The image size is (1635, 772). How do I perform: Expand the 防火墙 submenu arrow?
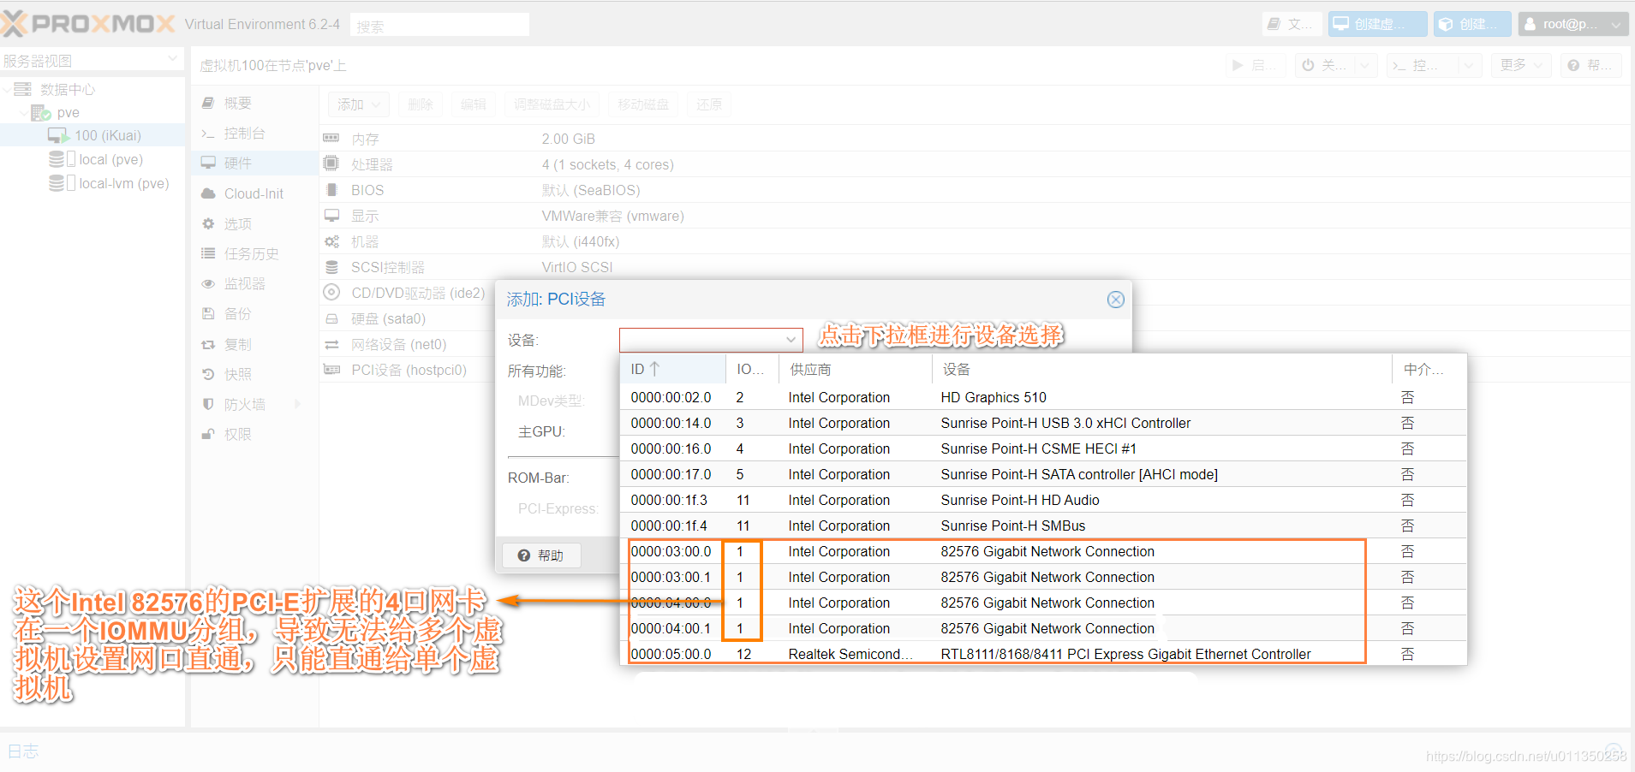[x=298, y=404]
